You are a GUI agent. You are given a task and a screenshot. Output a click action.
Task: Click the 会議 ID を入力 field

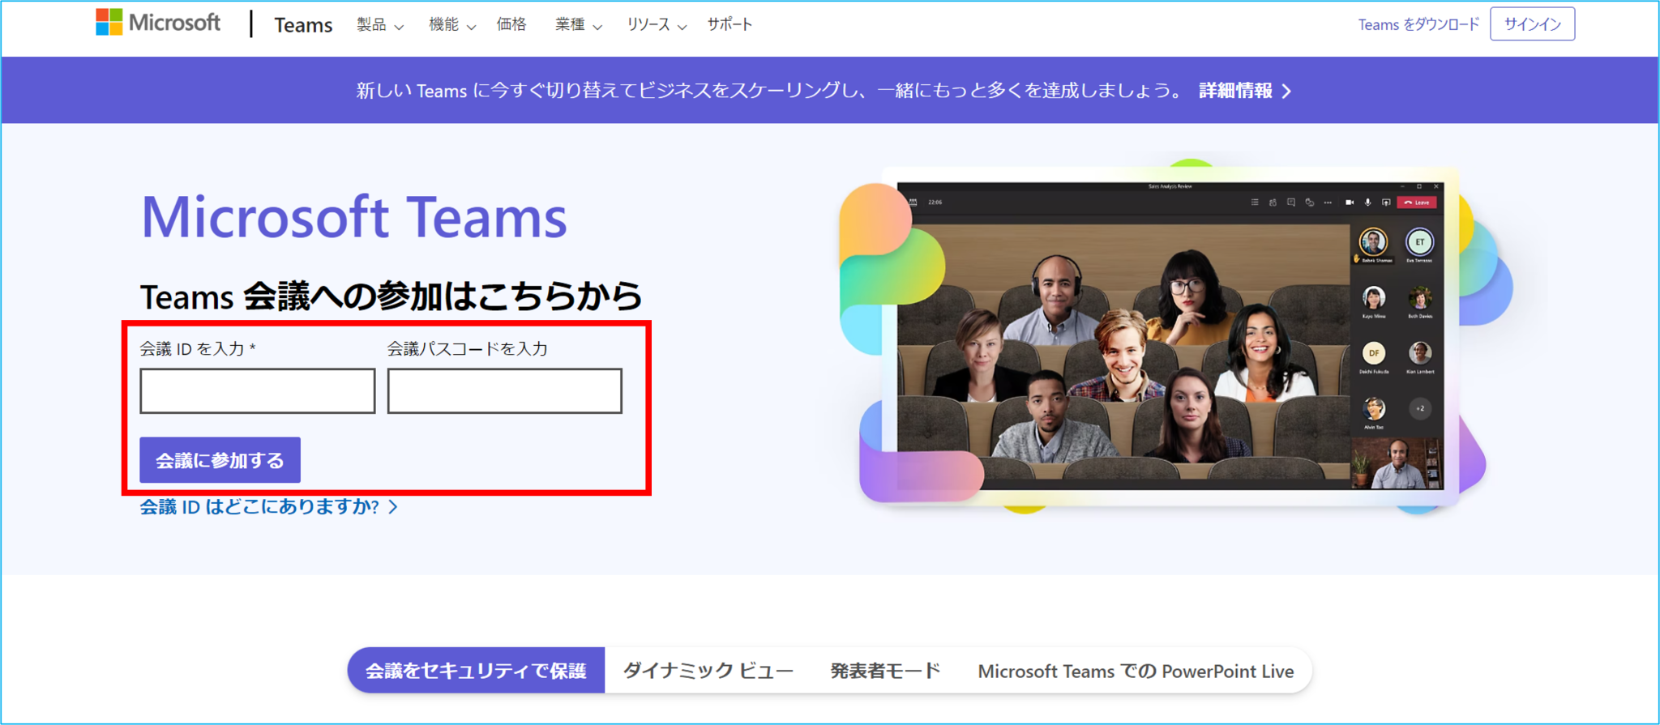click(x=258, y=391)
